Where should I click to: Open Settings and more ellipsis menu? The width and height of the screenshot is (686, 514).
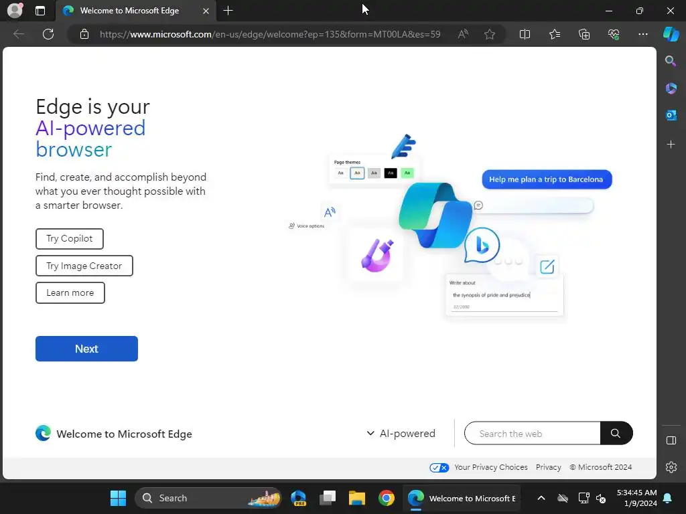point(642,34)
